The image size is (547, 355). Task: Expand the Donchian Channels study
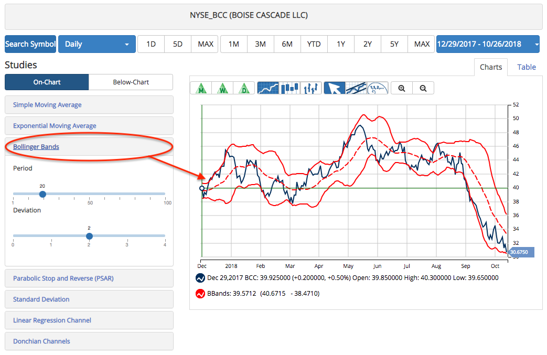coord(89,341)
